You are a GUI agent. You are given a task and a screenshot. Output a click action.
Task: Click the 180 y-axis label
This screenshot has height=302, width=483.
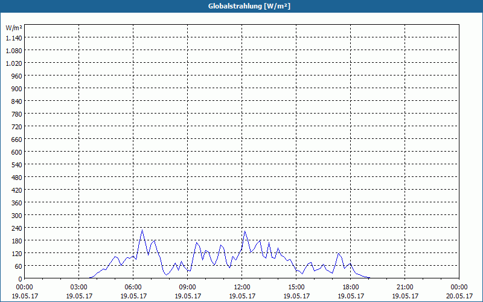point(17,240)
